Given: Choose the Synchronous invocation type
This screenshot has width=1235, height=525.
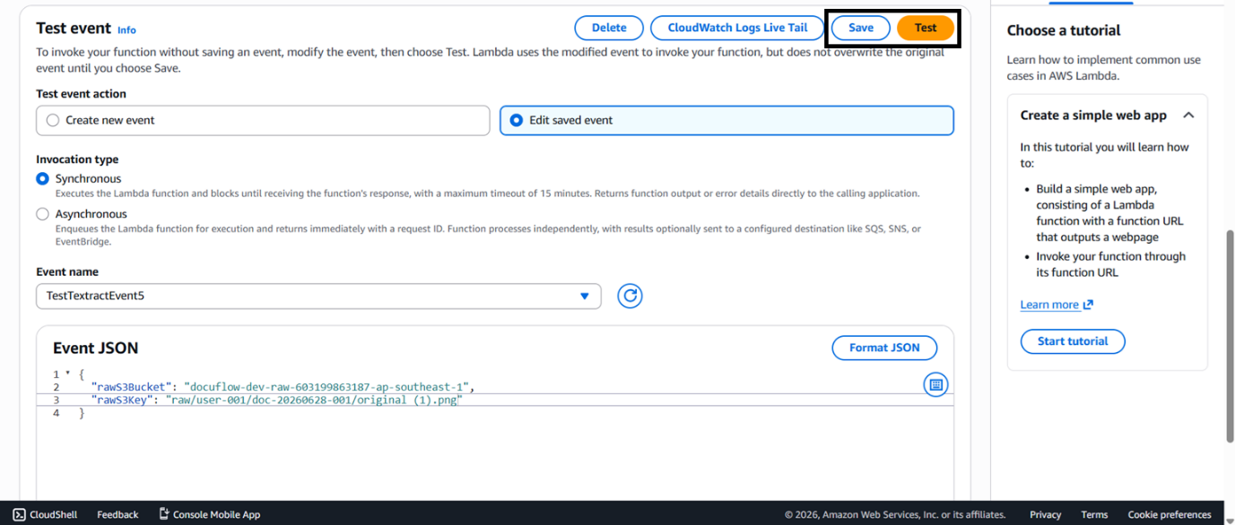Looking at the screenshot, I should 42,179.
